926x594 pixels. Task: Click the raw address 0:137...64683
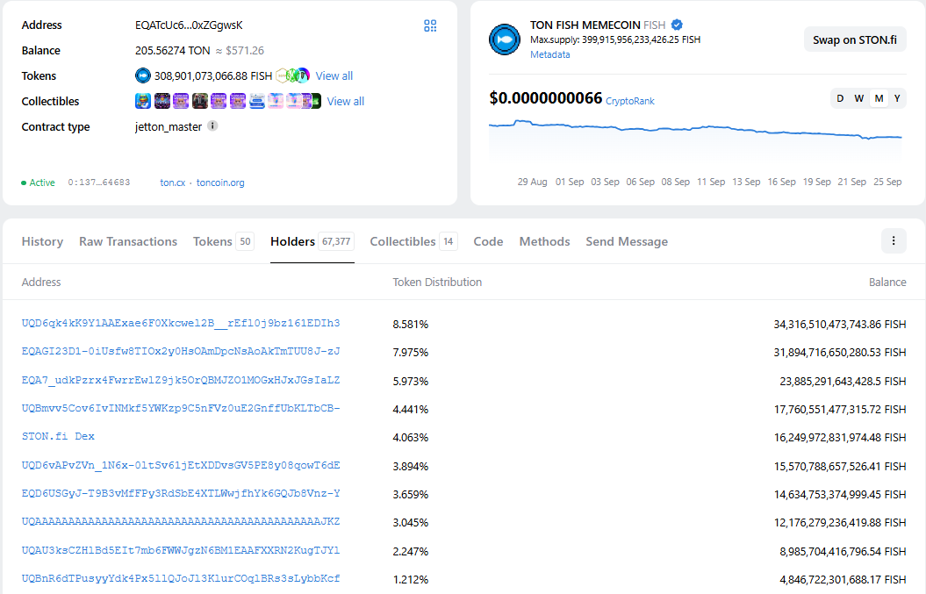click(x=98, y=182)
